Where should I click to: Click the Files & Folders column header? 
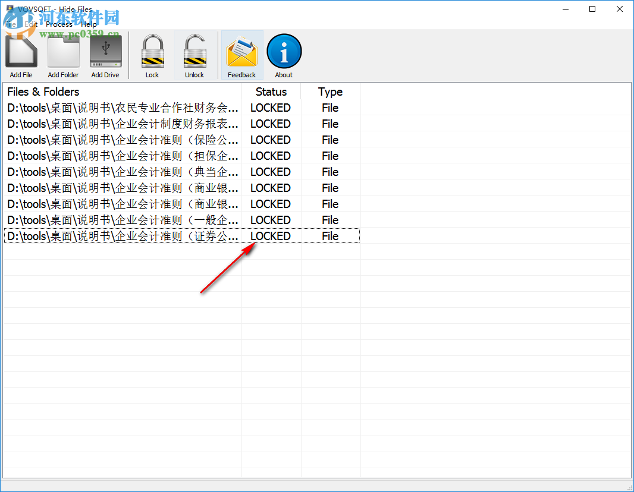coord(43,92)
